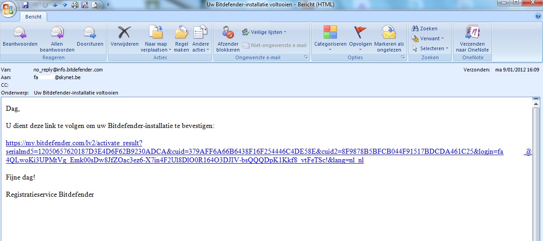The height and width of the screenshot is (241, 543).
Task: Click the sent date ma 9/01/2012 16:09
Action: click(x=517, y=70)
